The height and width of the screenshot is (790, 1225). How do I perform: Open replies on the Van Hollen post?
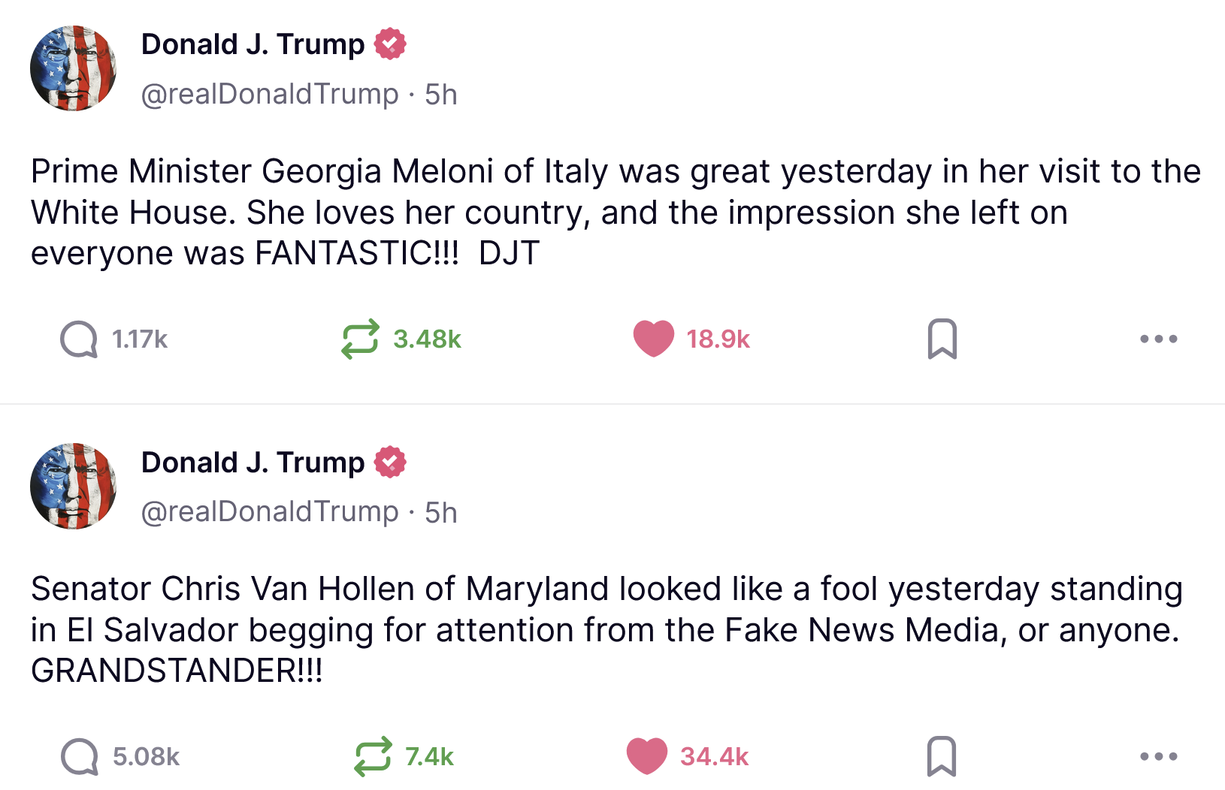click(x=80, y=756)
